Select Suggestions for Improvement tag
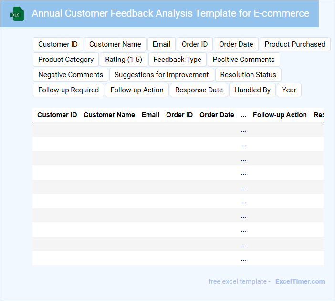Viewport: 335px width, 301px height. tap(161, 75)
